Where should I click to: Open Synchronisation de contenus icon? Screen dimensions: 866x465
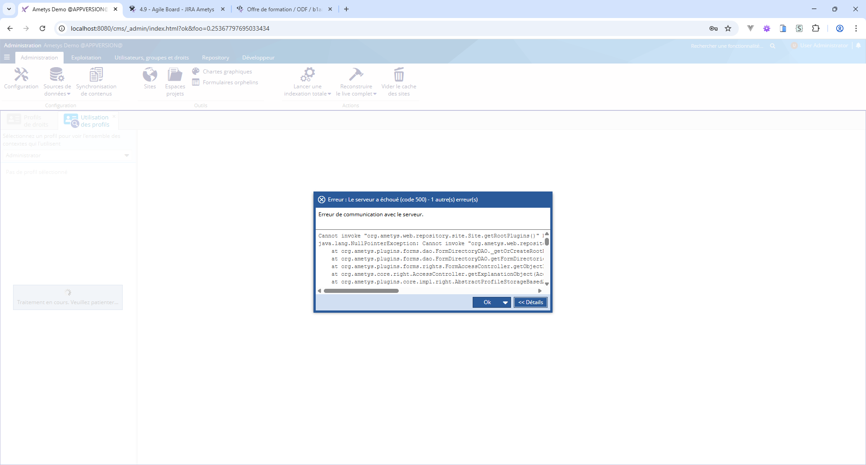click(x=96, y=75)
